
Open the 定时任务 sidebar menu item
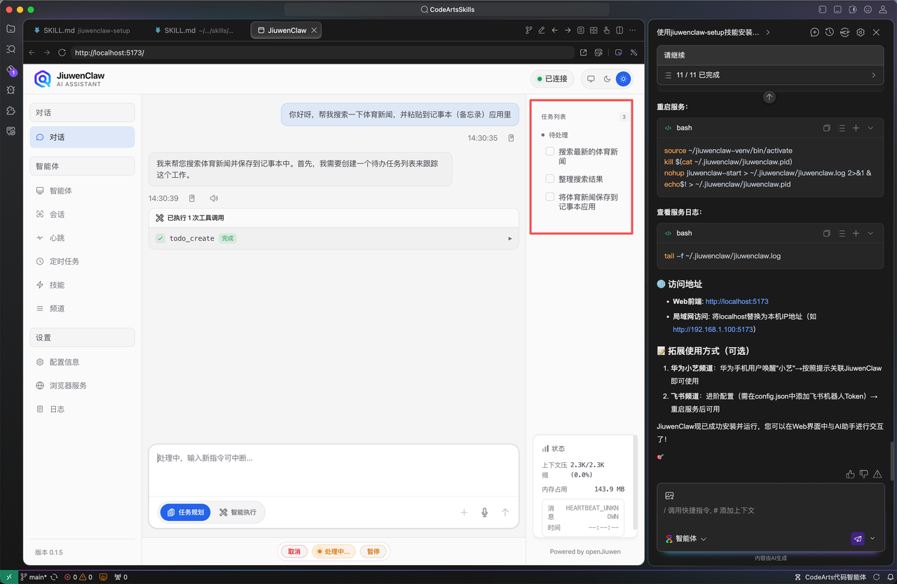click(x=82, y=261)
